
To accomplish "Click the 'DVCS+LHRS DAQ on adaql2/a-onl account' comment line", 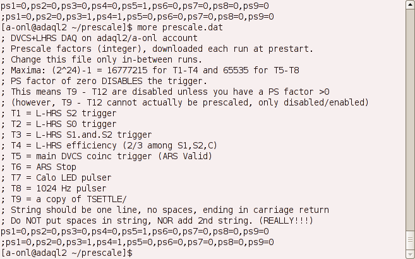I will coord(99,39).
